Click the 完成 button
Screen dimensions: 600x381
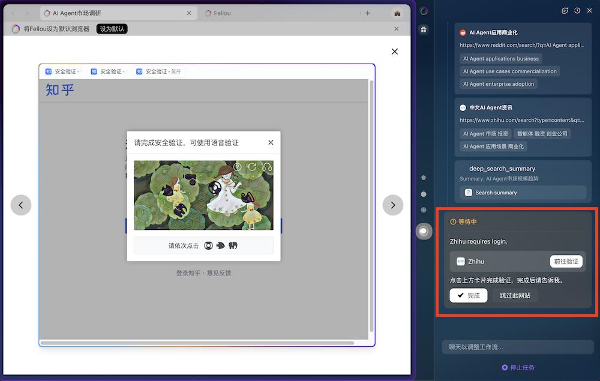[469, 295]
